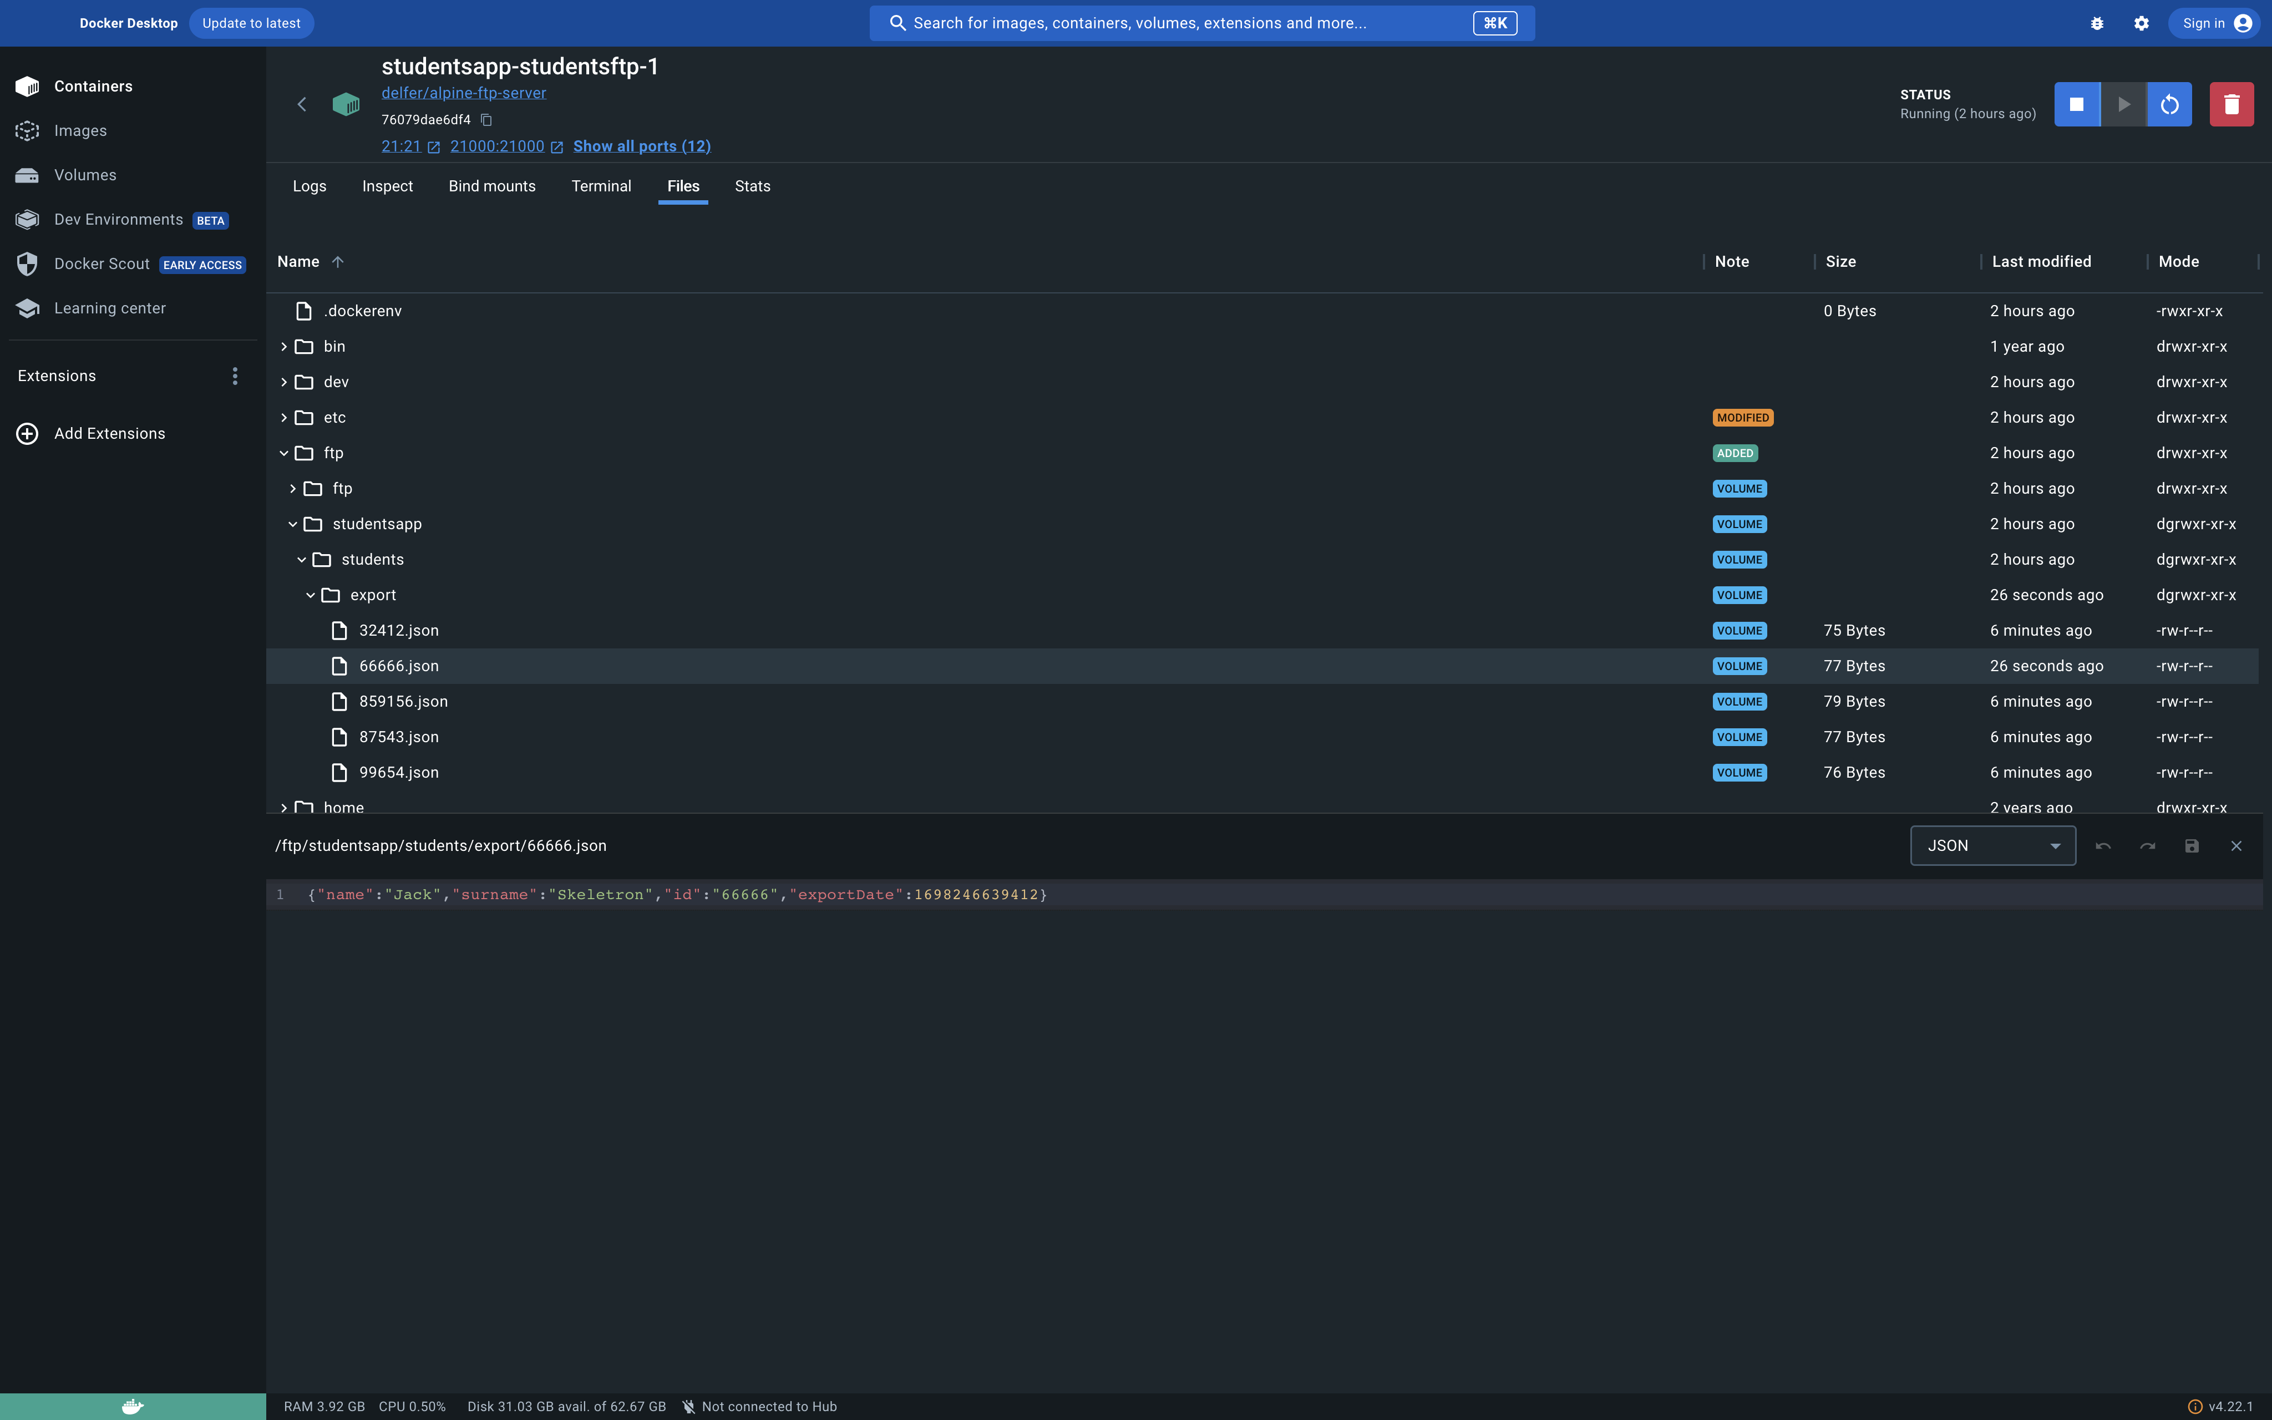The image size is (2272, 1420).
Task: Select the 66666.json file row
Action: (x=1262, y=666)
